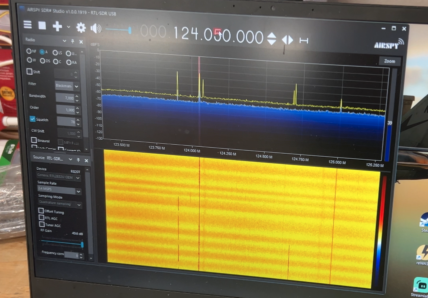Click the Bandwidth stepper arrows
Viewport: 428px width, 298px height.
click(x=77, y=98)
